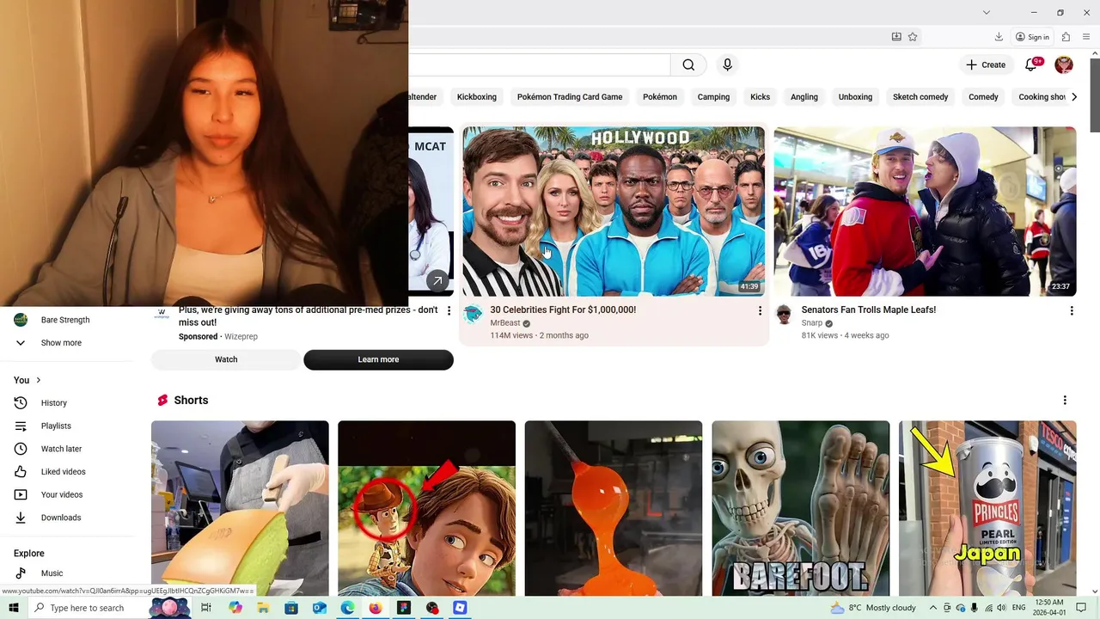This screenshot has width=1100, height=619.
Task: Open the MrBeast channel name link
Action: click(x=504, y=323)
